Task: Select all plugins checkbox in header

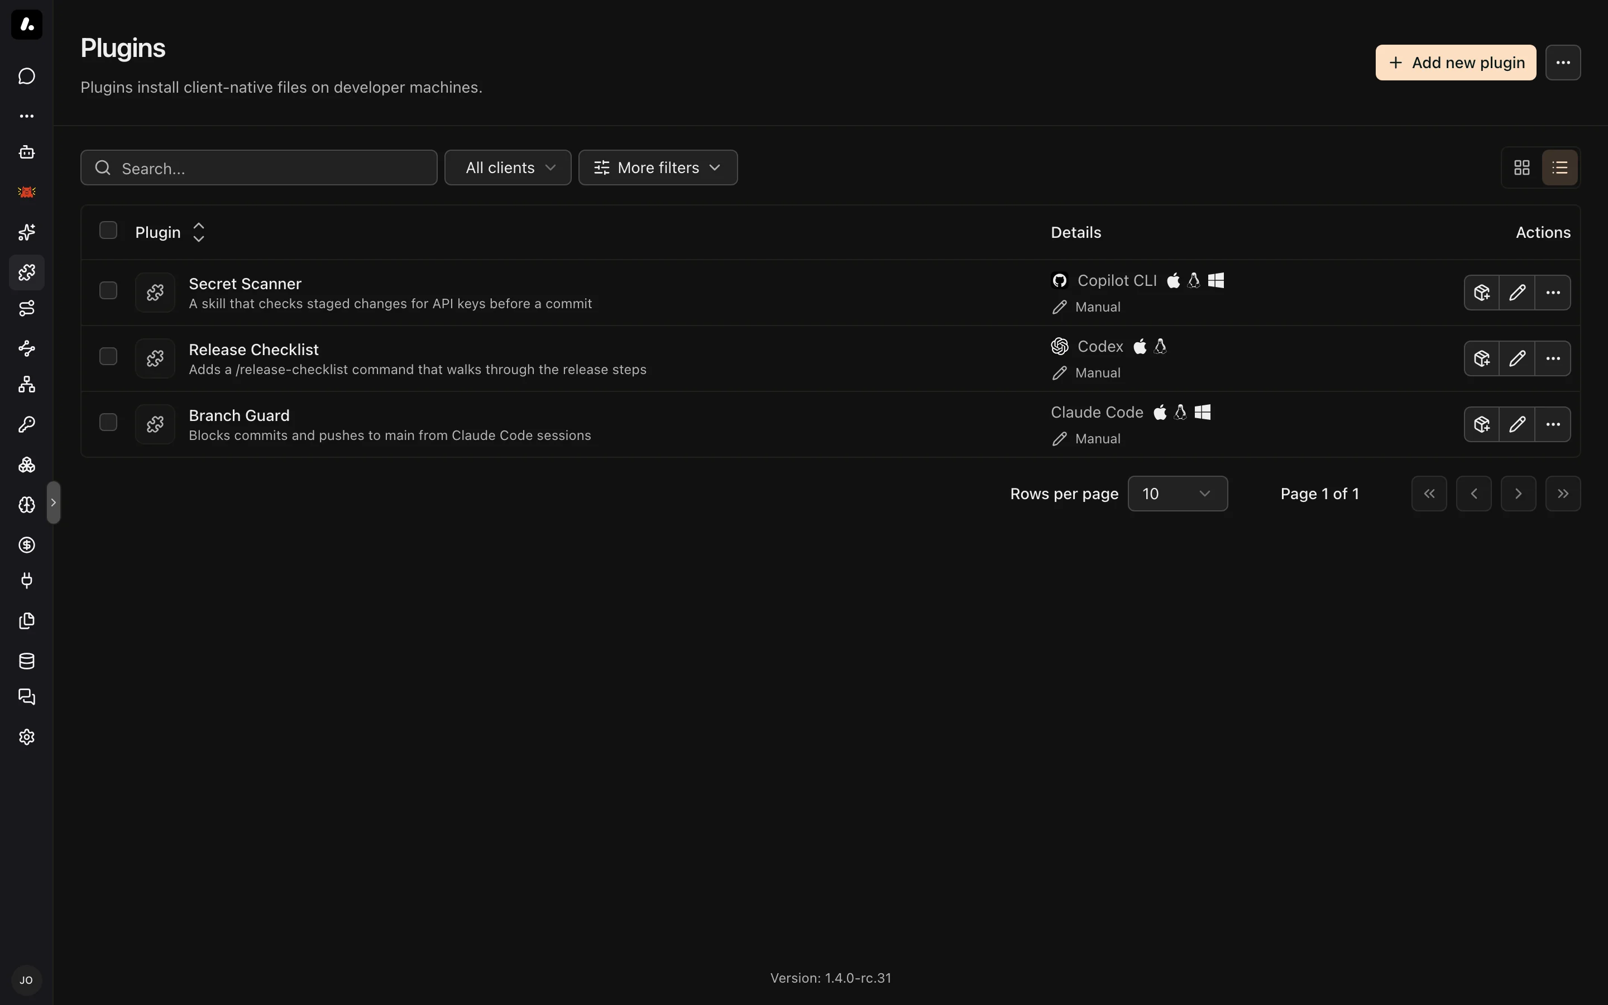Action: coord(108,230)
